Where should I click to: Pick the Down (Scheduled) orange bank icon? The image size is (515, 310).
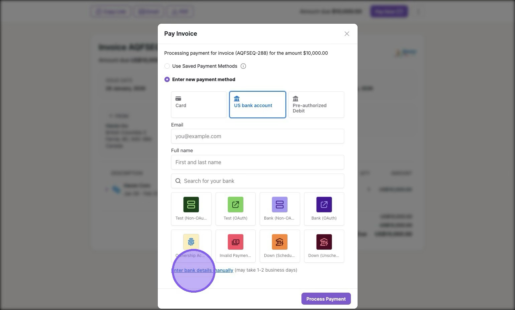coord(280,242)
